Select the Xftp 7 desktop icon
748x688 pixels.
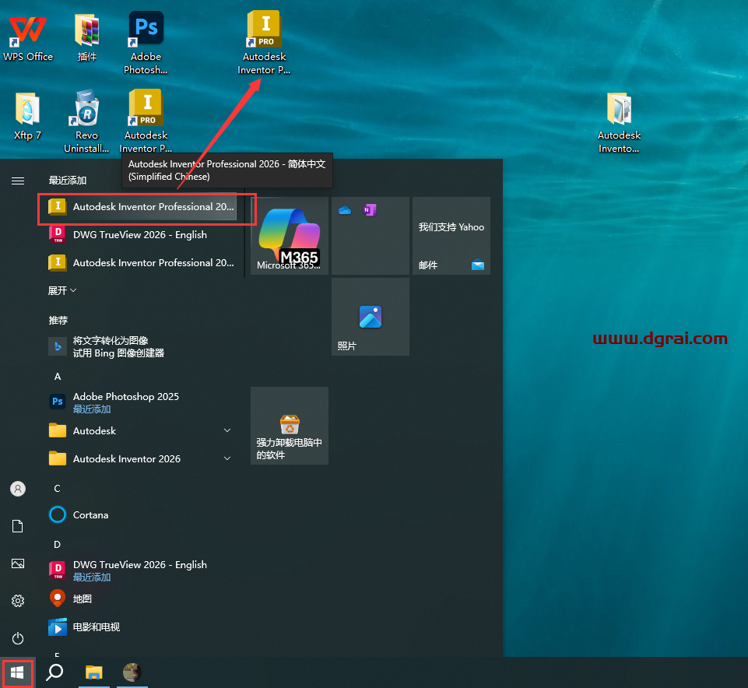(x=28, y=117)
